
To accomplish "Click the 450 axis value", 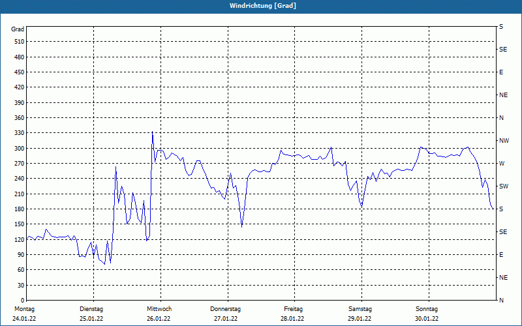I will point(20,72).
